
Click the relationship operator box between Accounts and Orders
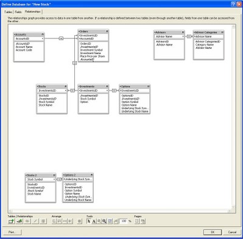(61, 38)
